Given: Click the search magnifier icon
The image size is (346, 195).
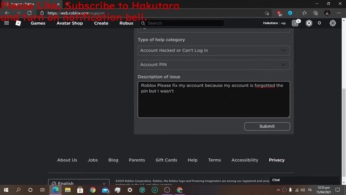Looking at the screenshot, I should click(x=143, y=23).
